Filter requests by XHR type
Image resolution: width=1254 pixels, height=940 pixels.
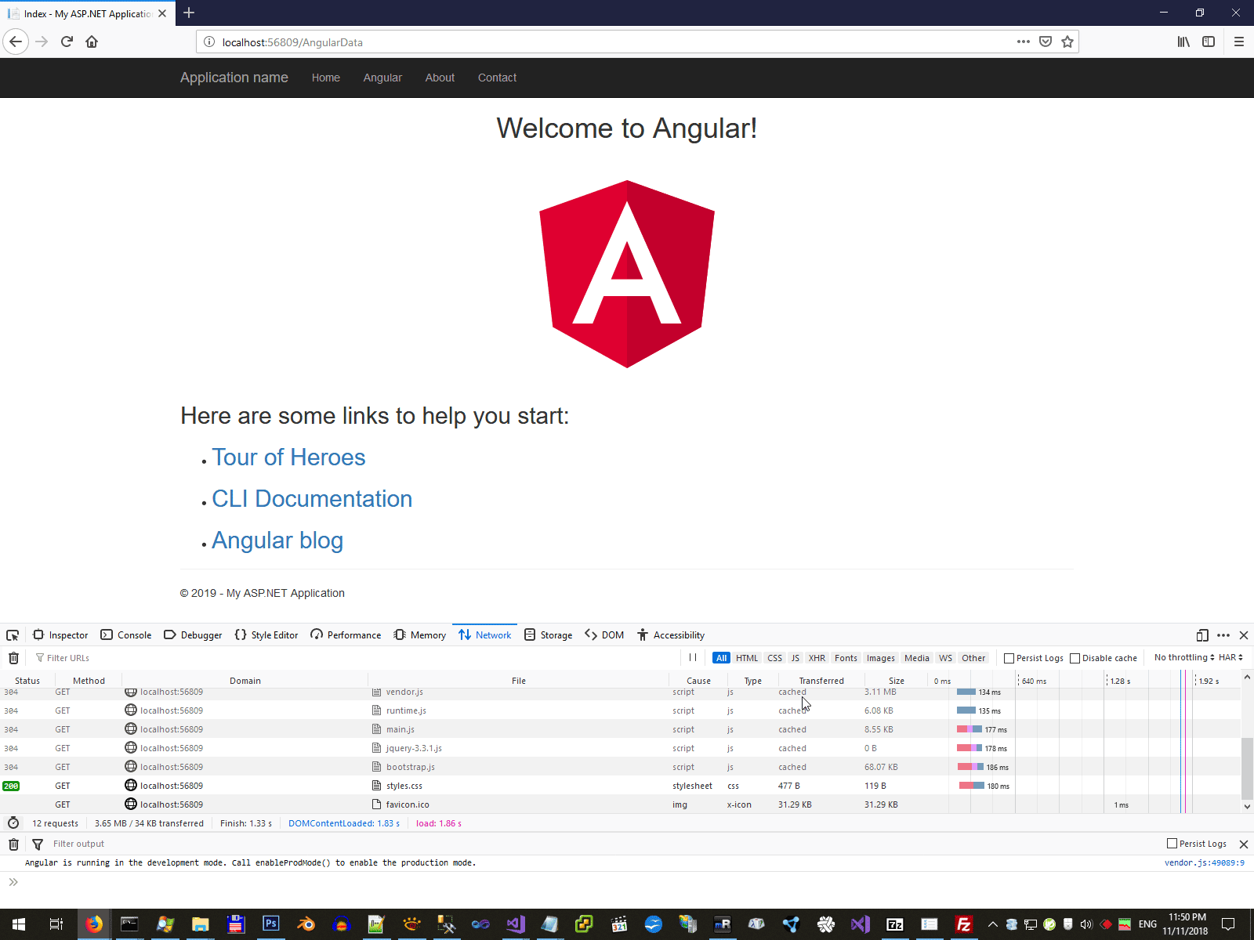pos(817,658)
